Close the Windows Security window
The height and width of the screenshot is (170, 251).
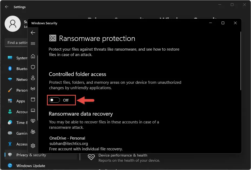235,23
